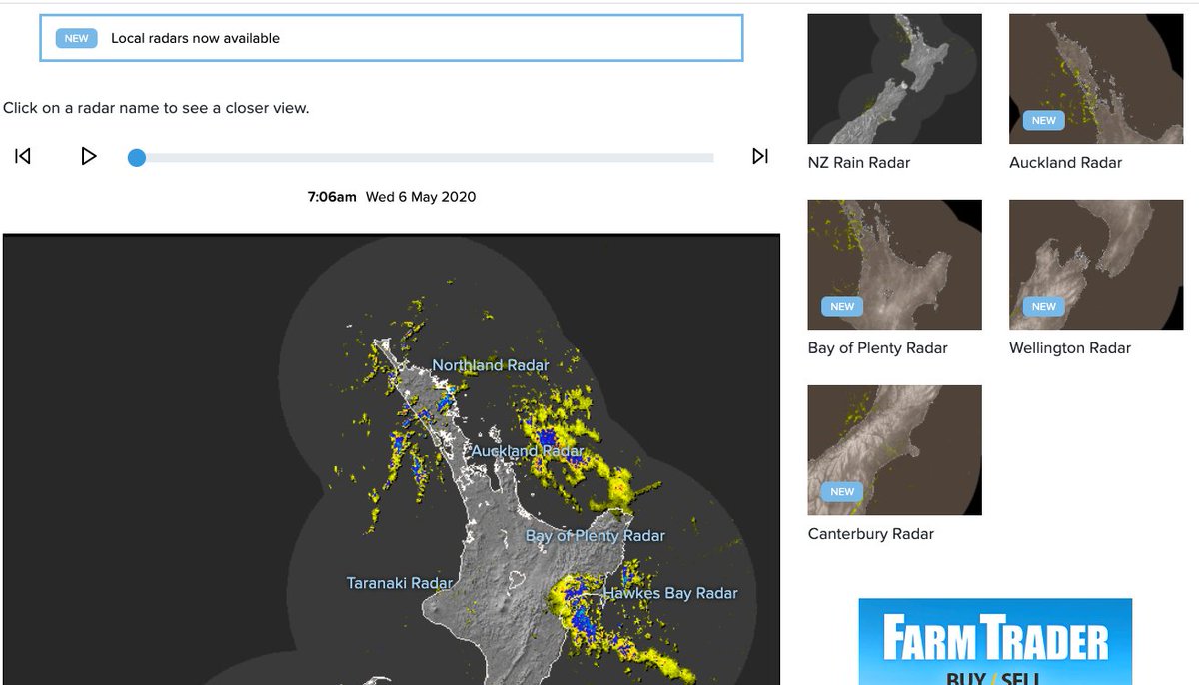Image resolution: width=1199 pixels, height=685 pixels.
Task: Click NEW badge on Auckland Radar thumbnail
Action: pyautogui.click(x=1043, y=120)
